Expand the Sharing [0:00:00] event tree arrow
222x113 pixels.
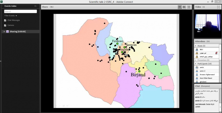click(4, 32)
